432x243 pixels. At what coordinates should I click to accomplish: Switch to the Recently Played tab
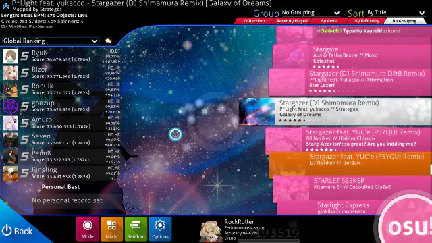pos(292,21)
